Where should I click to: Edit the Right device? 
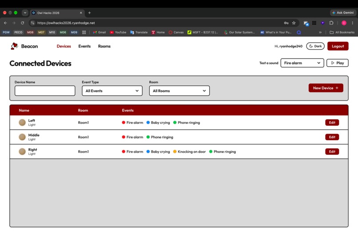[x=332, y=151]
